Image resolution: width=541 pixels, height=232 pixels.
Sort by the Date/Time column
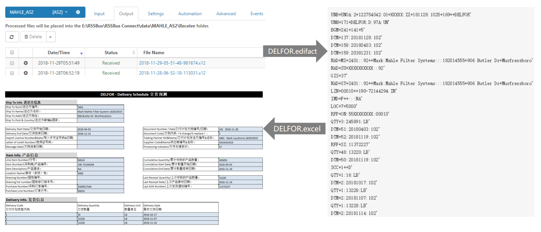[x=59, y=52]
